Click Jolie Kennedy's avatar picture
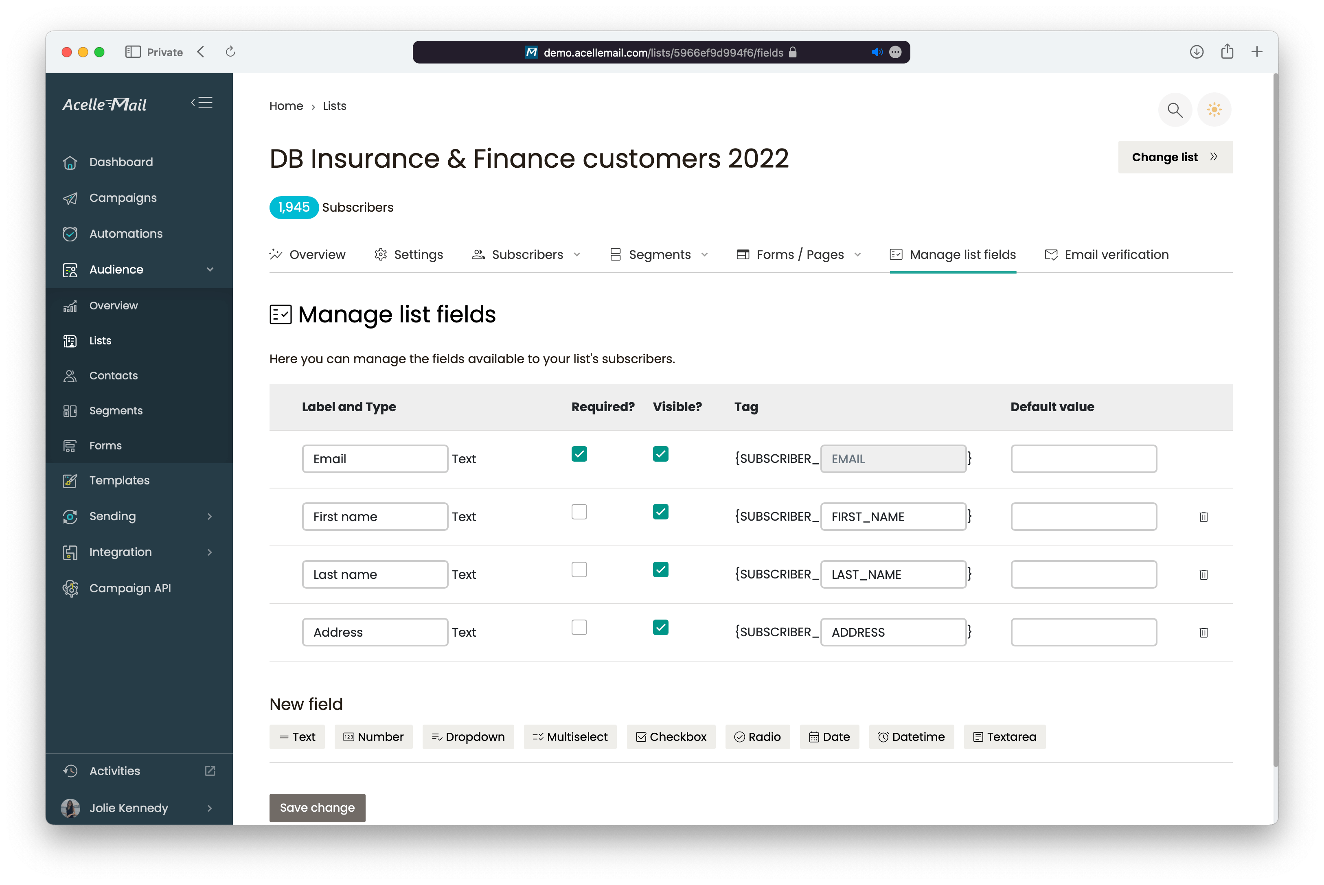The width and height of the screenshot is (1324, 885). click(x=70, y=808)
